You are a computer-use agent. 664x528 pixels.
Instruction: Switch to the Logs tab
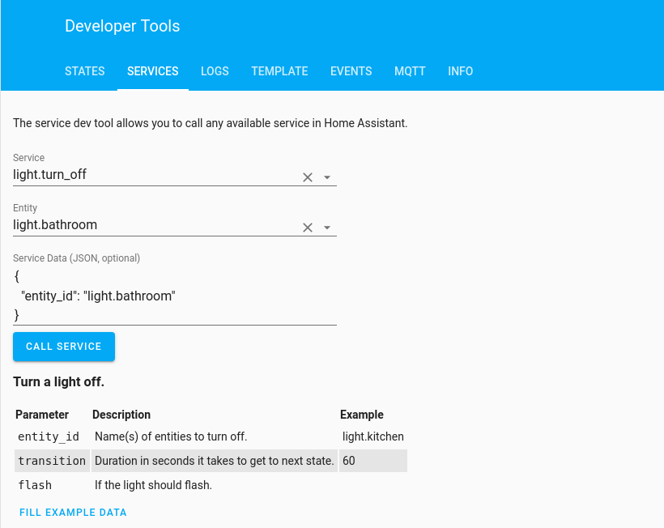215,71
